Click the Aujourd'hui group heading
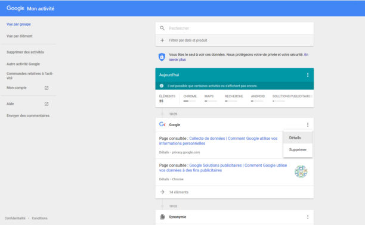 click(169, 75)
